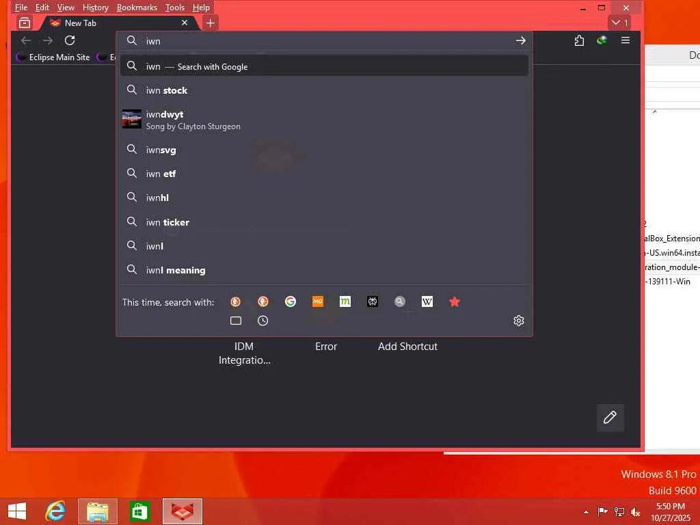Click the box icon left of New Tab
The height and width of the screenshot is (525, 700).
pyautogui.click(x=25, y=23)
